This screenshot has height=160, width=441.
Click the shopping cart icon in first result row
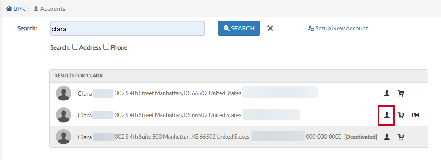tap(401, 93)
